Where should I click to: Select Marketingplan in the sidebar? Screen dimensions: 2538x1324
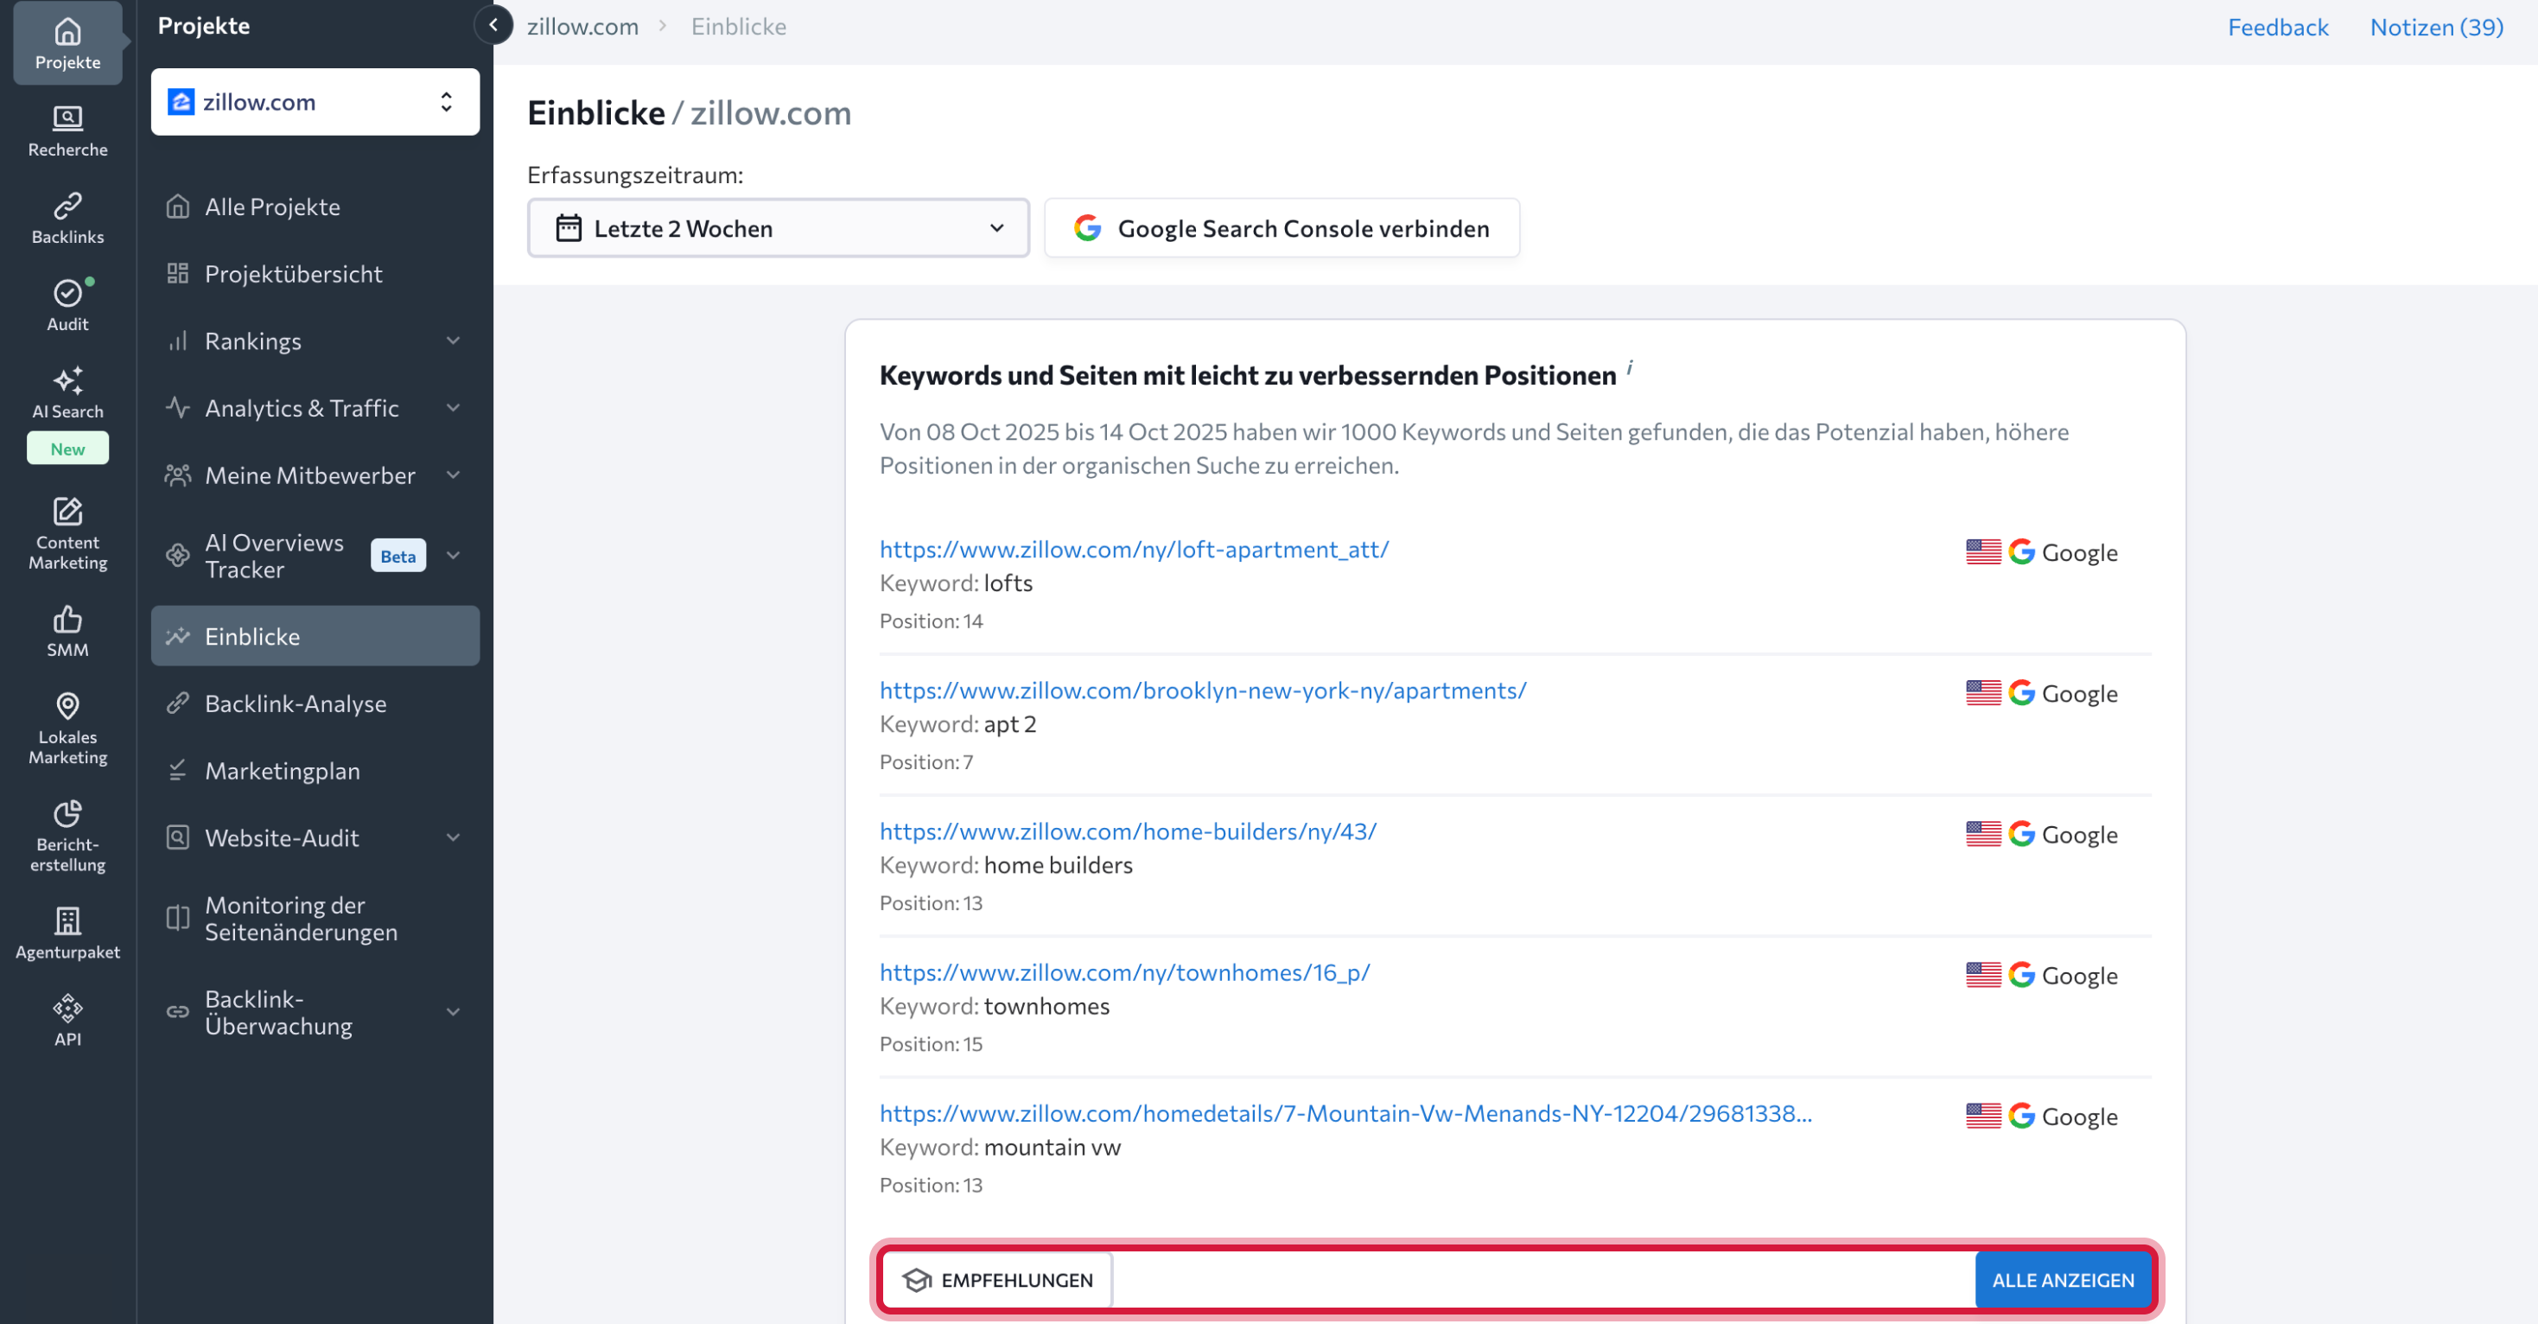[282, 770]
